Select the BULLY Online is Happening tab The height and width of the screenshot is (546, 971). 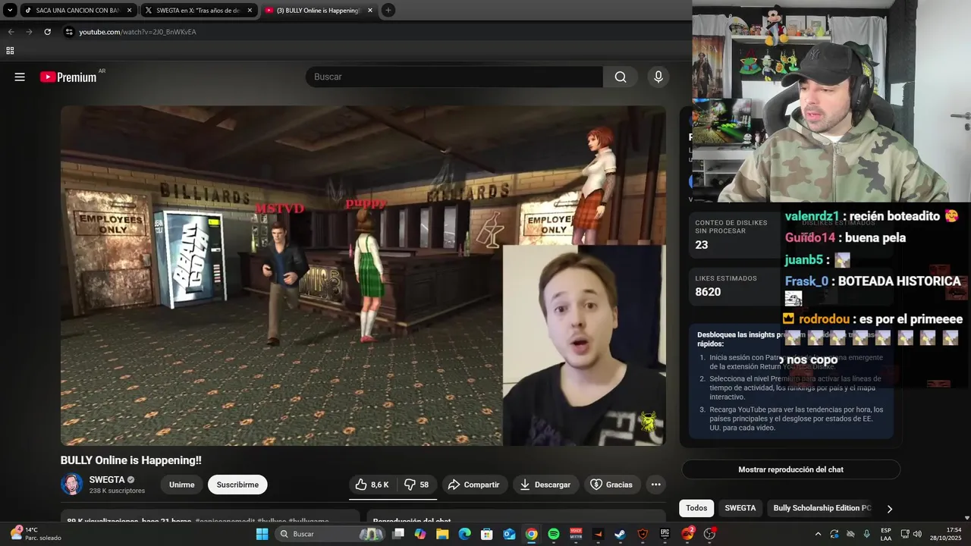[319, 11]
